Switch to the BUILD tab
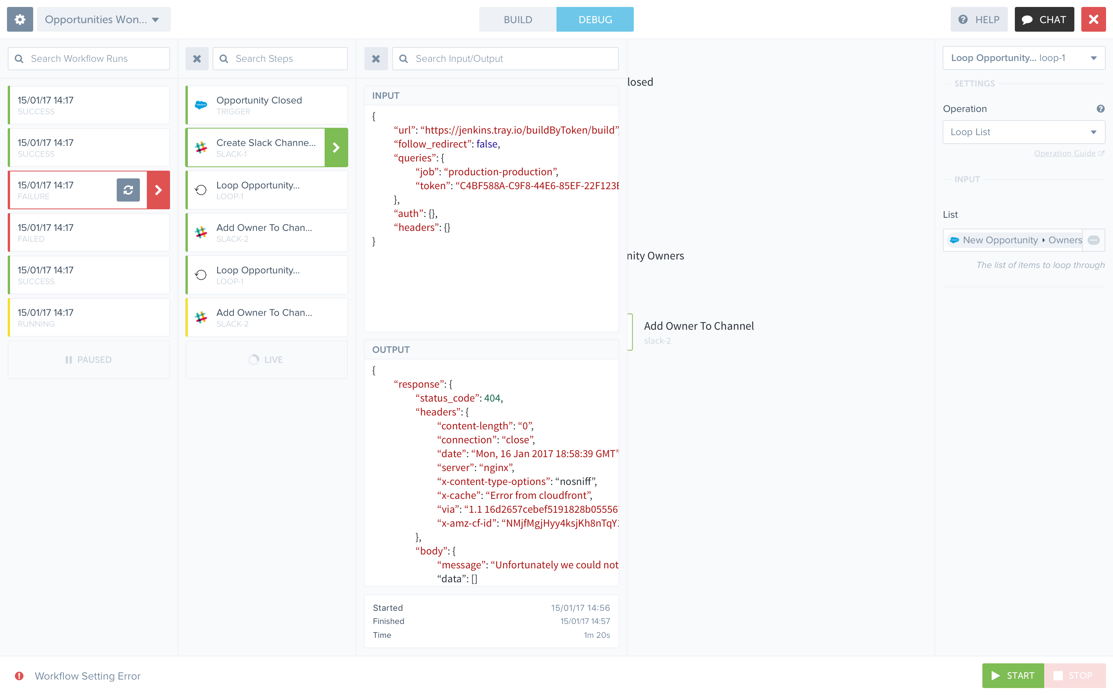Screen dimensions: 1113x695 (x=517, y=19)
